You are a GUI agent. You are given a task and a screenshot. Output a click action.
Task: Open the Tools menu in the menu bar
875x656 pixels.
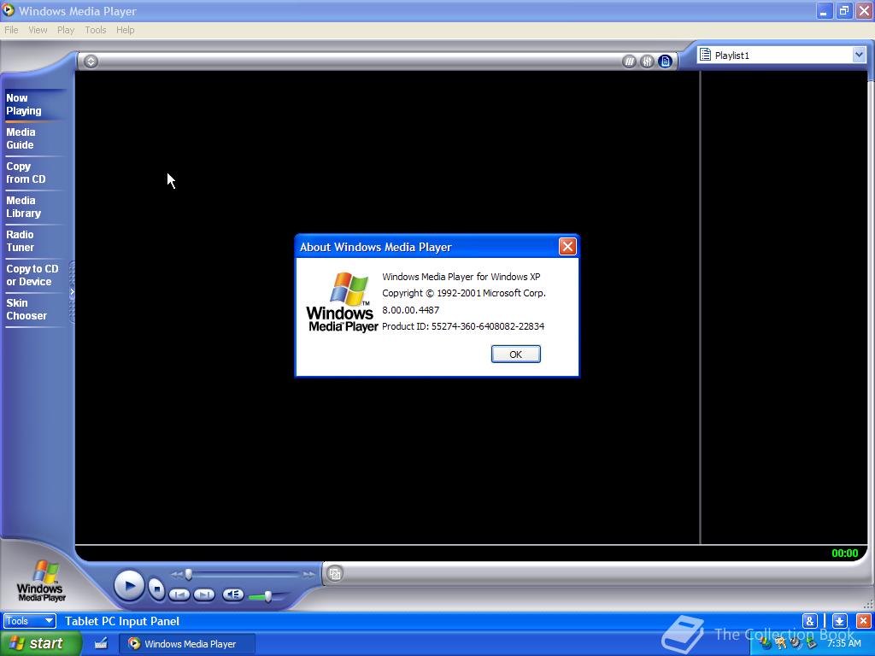pyautogui.click(x=96, y=30)
